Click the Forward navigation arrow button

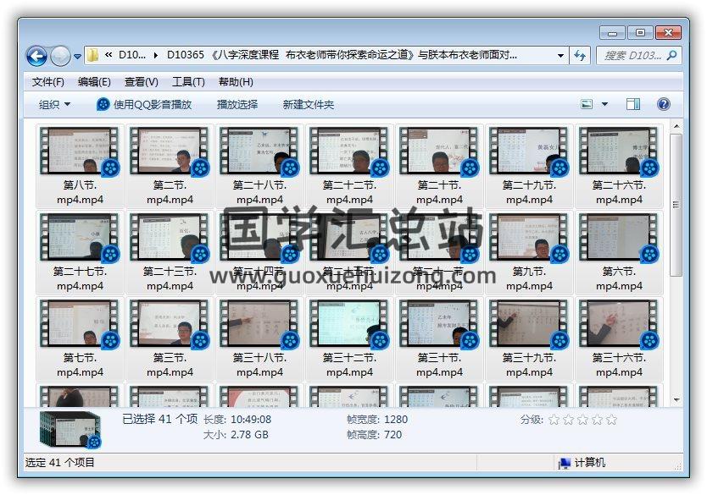(x=60, y=56)
